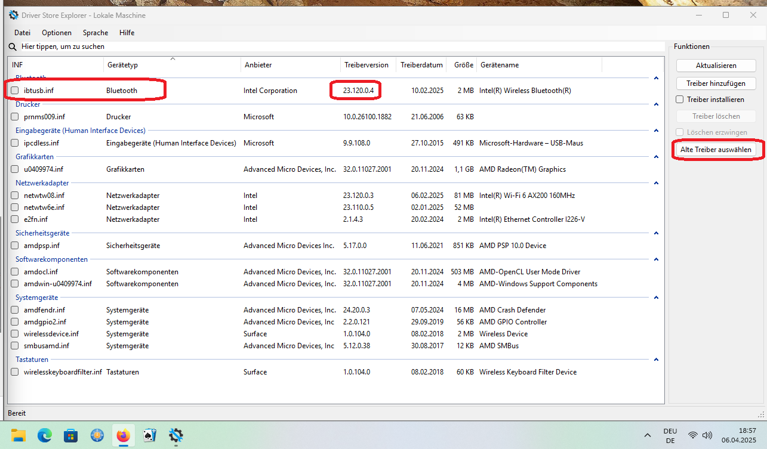
Task: Check the u0409974.inf driver box
Action: click(15, 169)
